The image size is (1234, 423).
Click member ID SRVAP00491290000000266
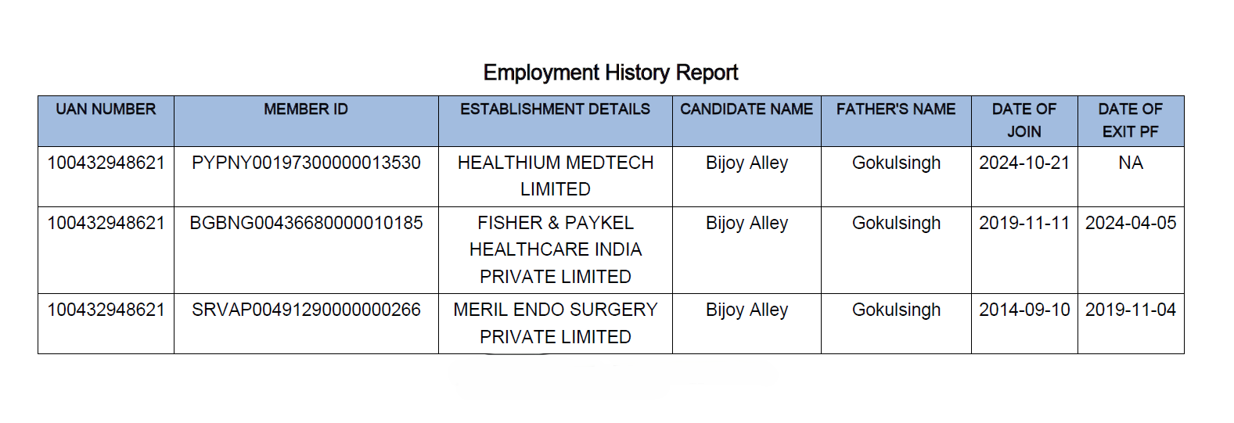tap(306, 310)
